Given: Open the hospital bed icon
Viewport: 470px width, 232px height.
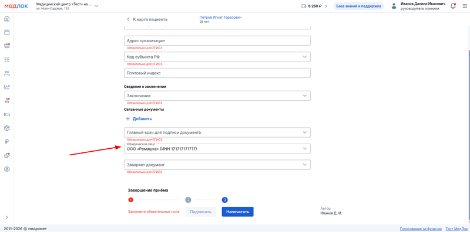Looking at the screenshot, I should coord(6,114).
